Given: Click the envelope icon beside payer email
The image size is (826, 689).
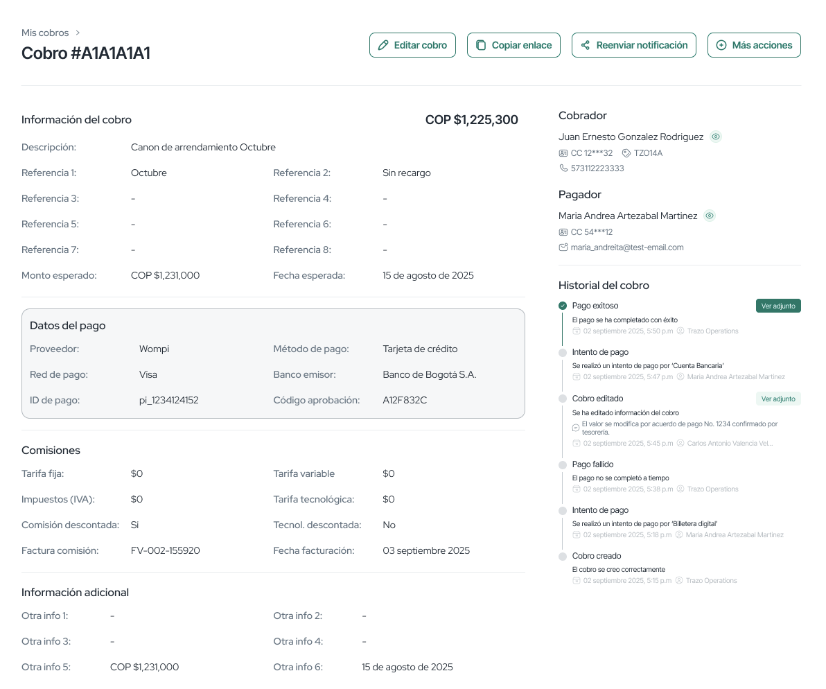Looking at the screenshot, I should click(x=563, y=247).
